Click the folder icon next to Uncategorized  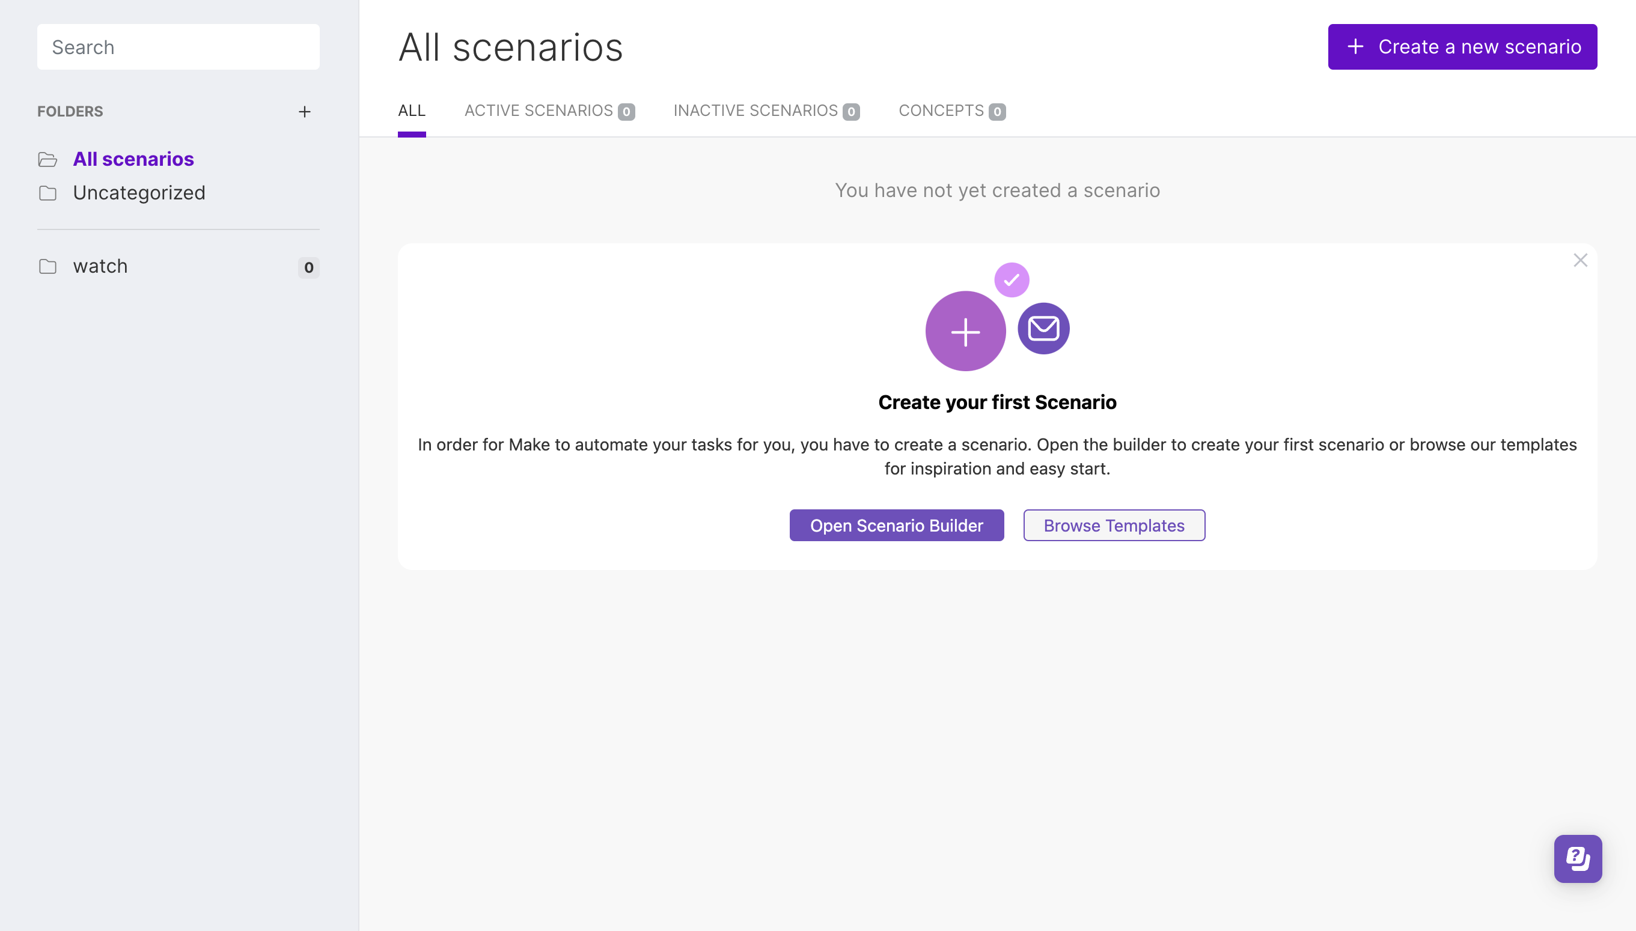47,192
